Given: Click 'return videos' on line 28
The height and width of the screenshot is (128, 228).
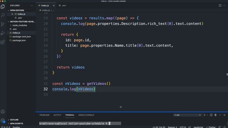Looking at the screenshot, I should tap(71, 67).
